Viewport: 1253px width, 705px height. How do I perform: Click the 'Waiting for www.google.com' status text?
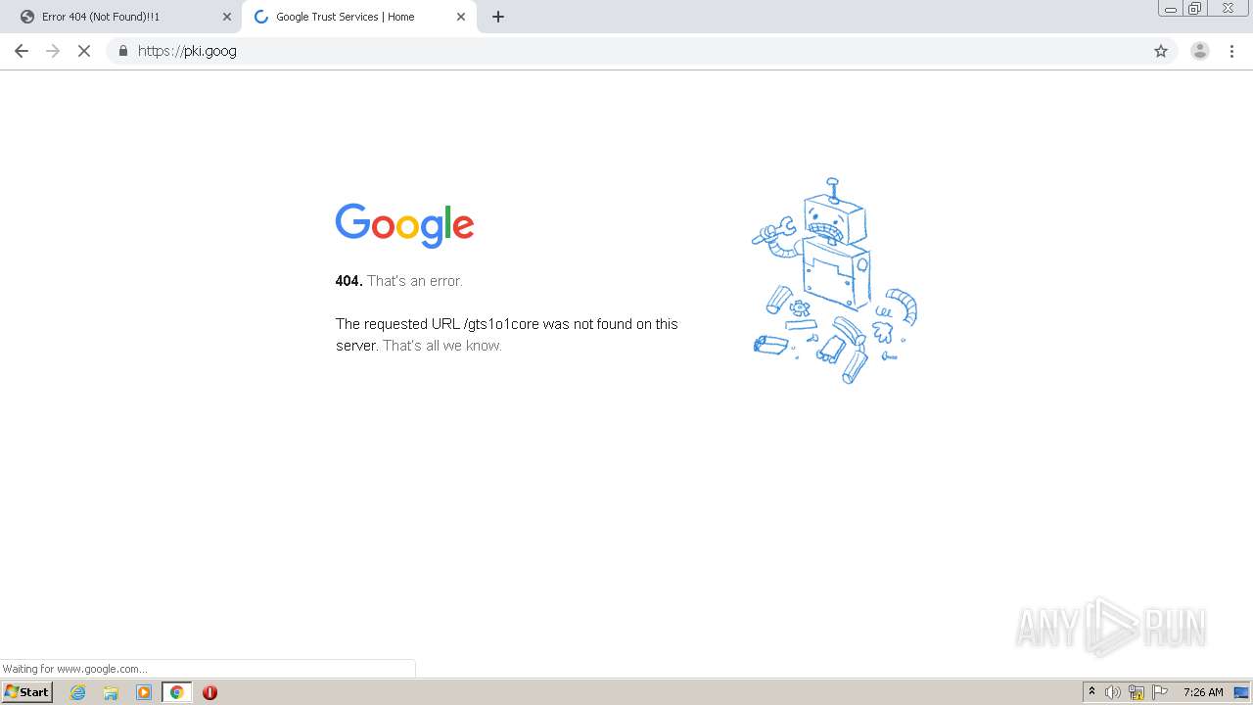click(x=74, y=669)
